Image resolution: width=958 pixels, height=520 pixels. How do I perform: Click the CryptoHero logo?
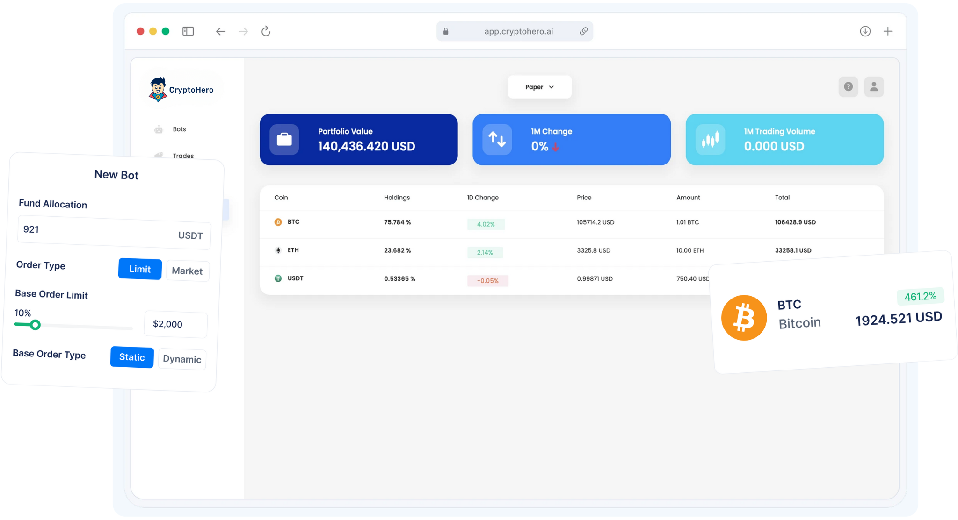tap(181, 89)
